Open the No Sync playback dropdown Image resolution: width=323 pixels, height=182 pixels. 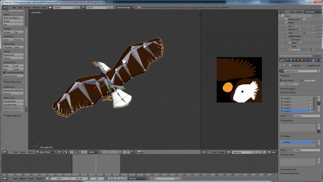click(138, 178)
